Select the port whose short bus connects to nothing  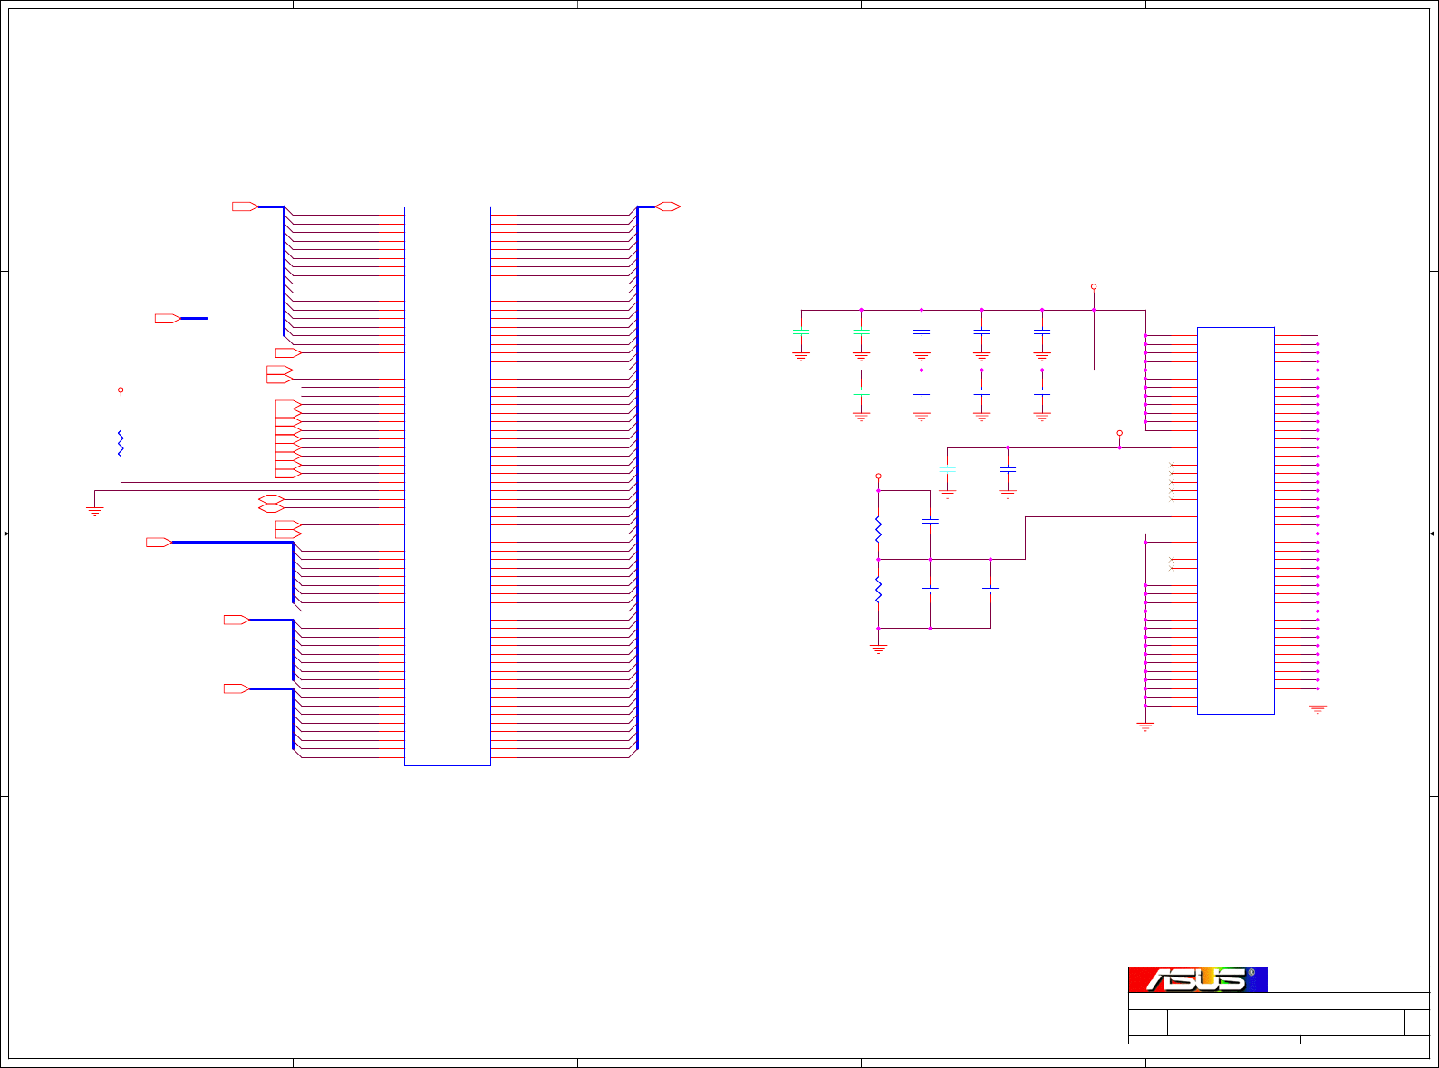tap(168, 319)
